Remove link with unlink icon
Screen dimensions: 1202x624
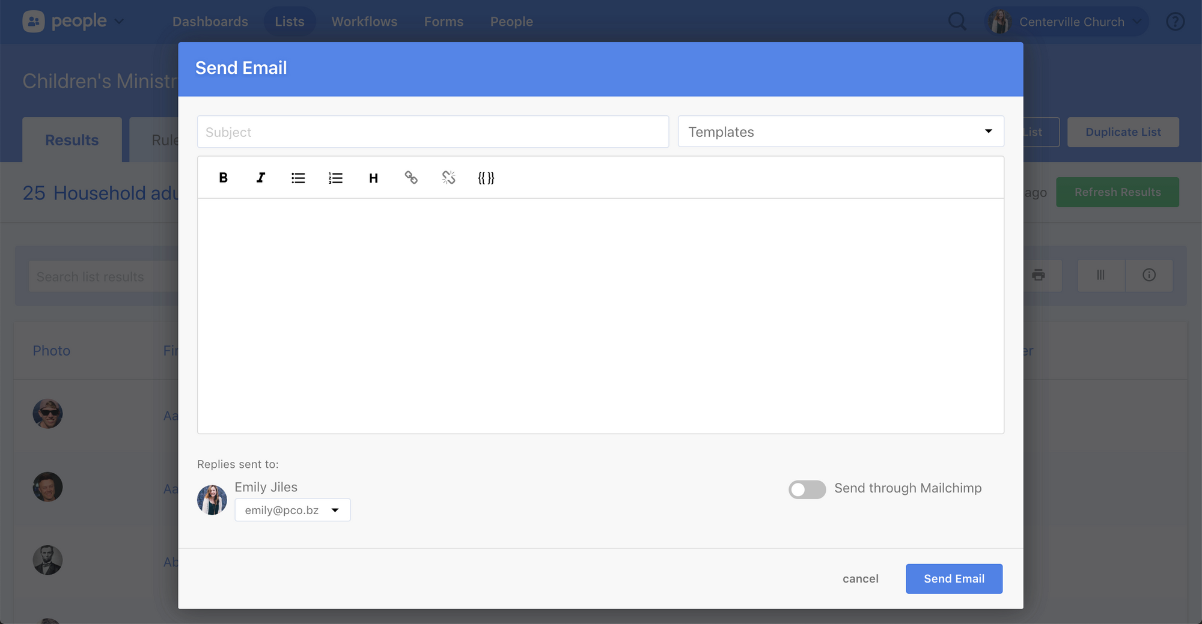point(448,178)
